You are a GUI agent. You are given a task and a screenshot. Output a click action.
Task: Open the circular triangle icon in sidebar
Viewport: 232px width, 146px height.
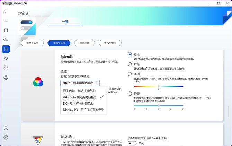6,78
